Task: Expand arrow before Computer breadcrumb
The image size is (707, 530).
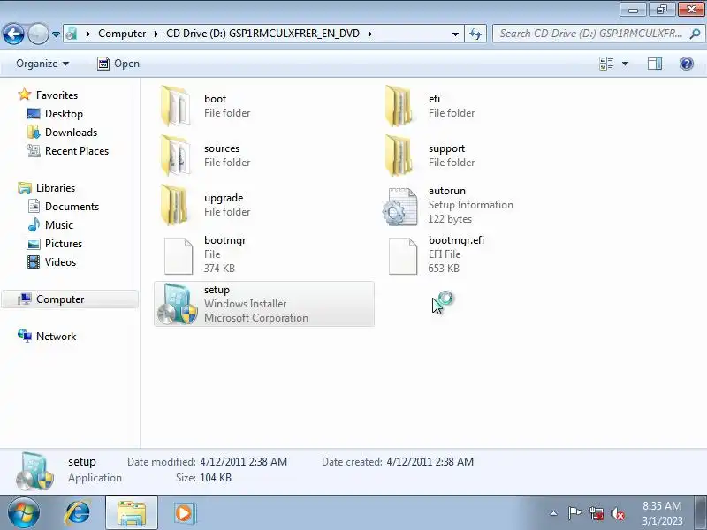Action: pos(87,34)
